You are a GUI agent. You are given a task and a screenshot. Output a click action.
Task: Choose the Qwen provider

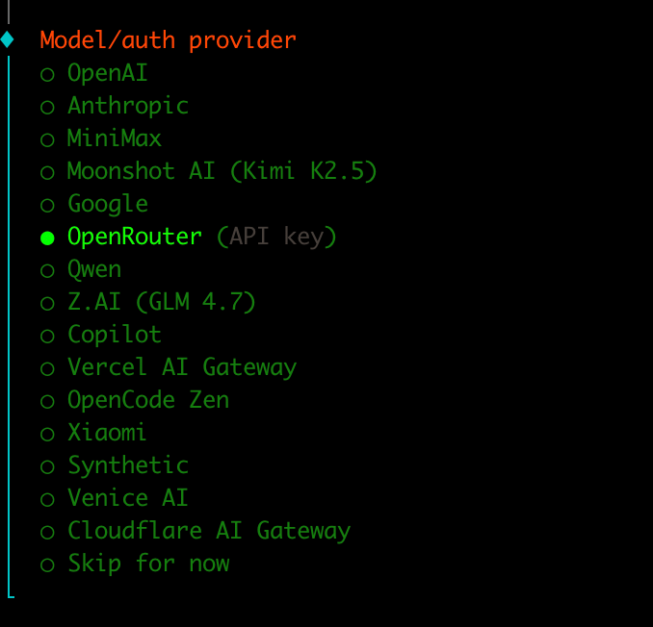pos(94,269)
